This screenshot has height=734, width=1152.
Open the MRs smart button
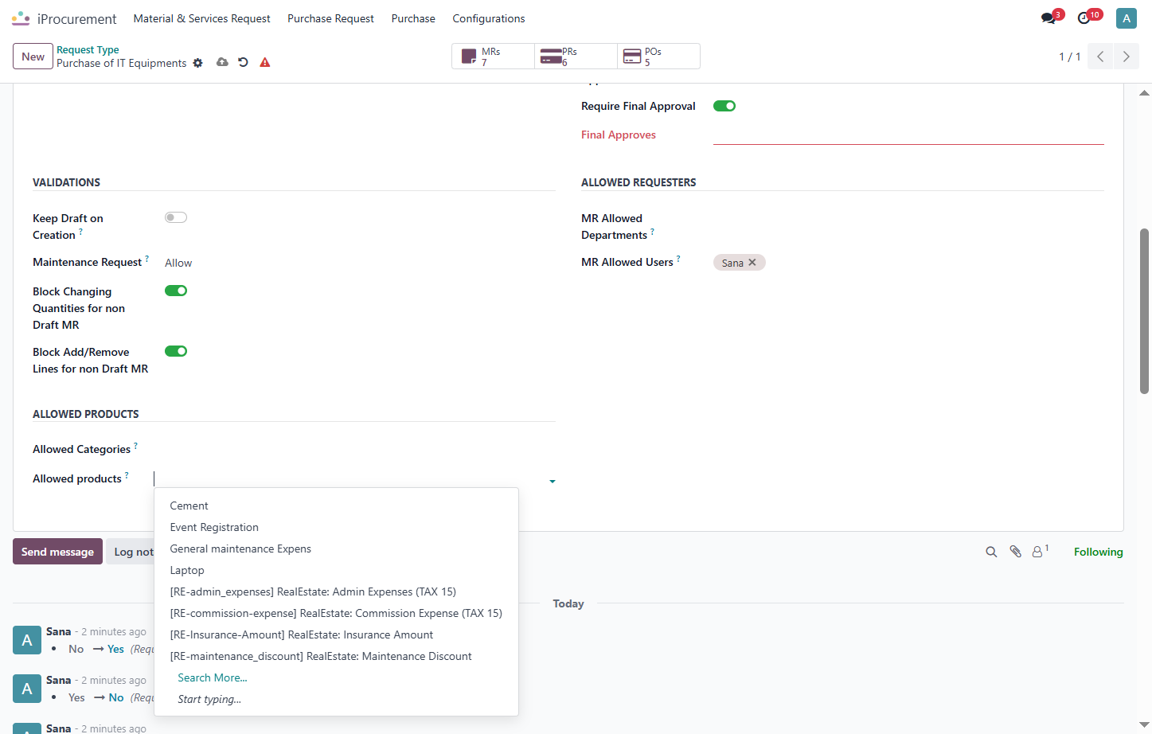coord(493,57)
